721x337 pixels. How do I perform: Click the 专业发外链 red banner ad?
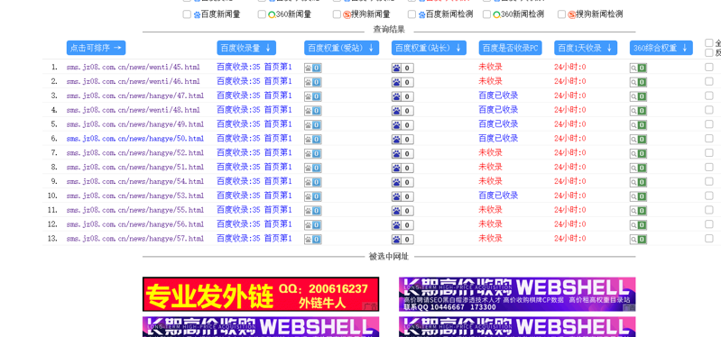261,294
